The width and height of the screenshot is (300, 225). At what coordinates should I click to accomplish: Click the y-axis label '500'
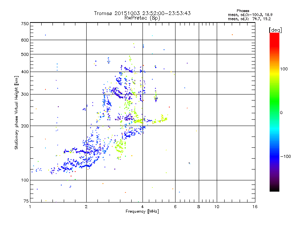point(25,54)
